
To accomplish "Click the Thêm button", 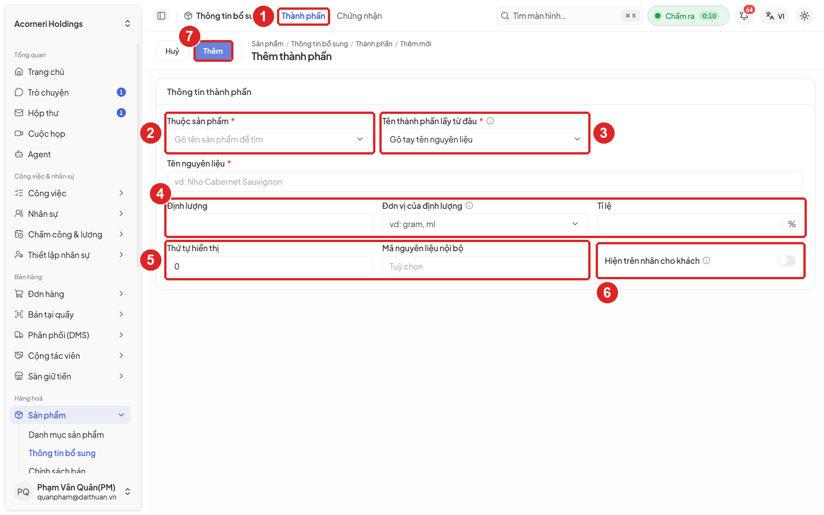I will [213, 51].
